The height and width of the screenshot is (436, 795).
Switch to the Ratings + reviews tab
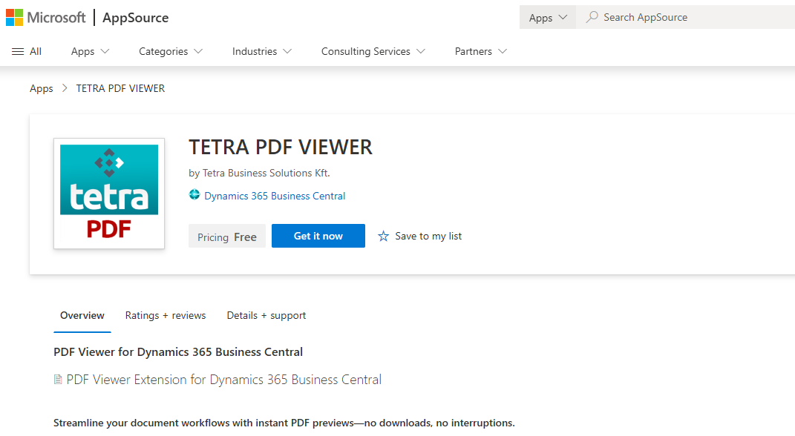click(x=165, y=315)
